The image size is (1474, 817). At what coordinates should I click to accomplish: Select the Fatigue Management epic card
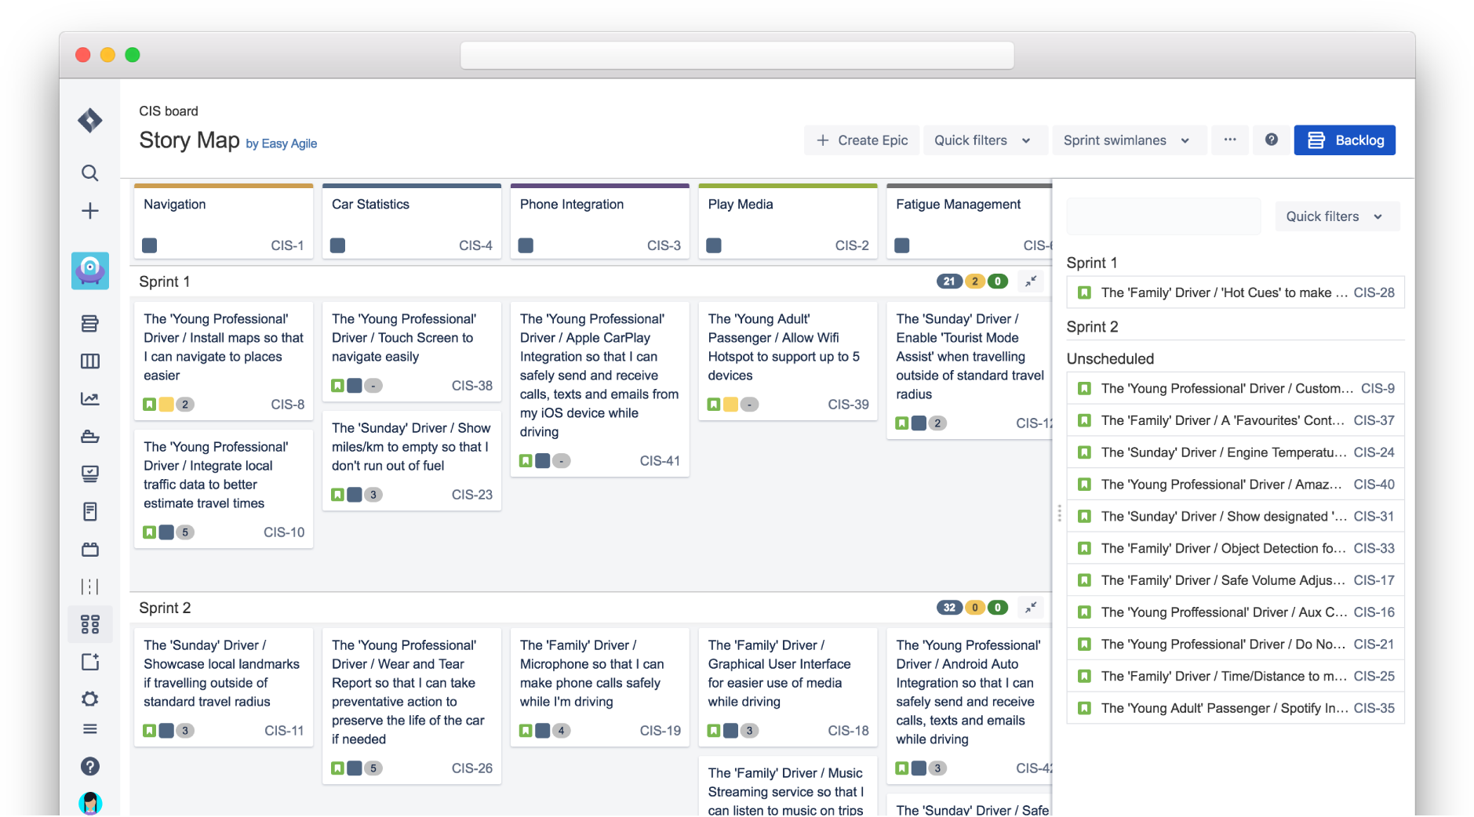970,222
